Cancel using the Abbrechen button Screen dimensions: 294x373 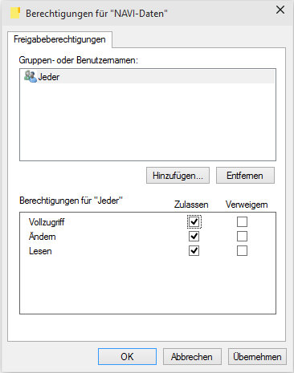(192, 356)
